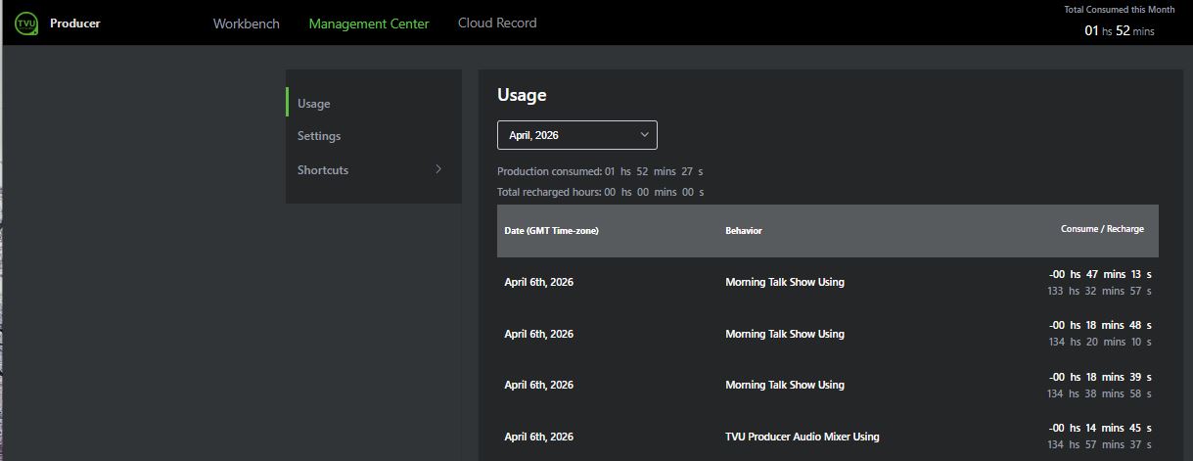Switch to Management Center tab
The image size is (1193, 461).
[369, 23]
